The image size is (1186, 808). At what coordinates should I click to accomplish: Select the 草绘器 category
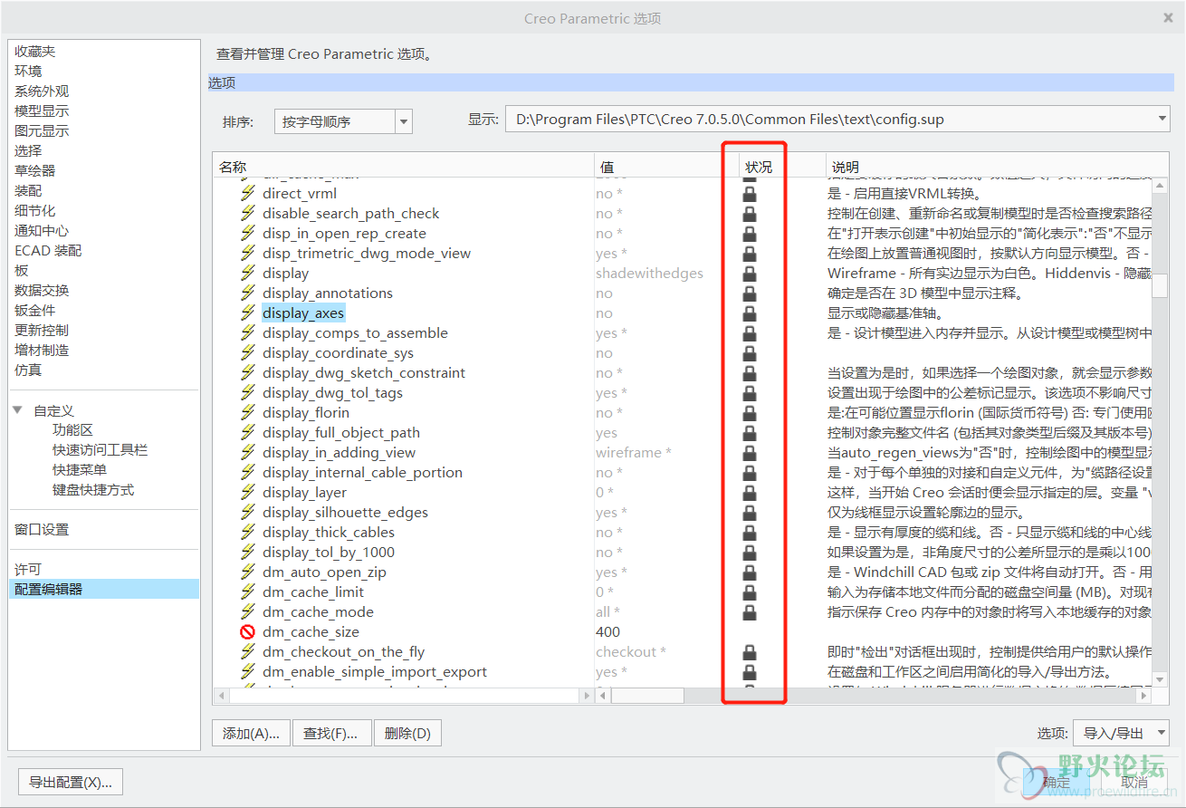coord(34,170)
